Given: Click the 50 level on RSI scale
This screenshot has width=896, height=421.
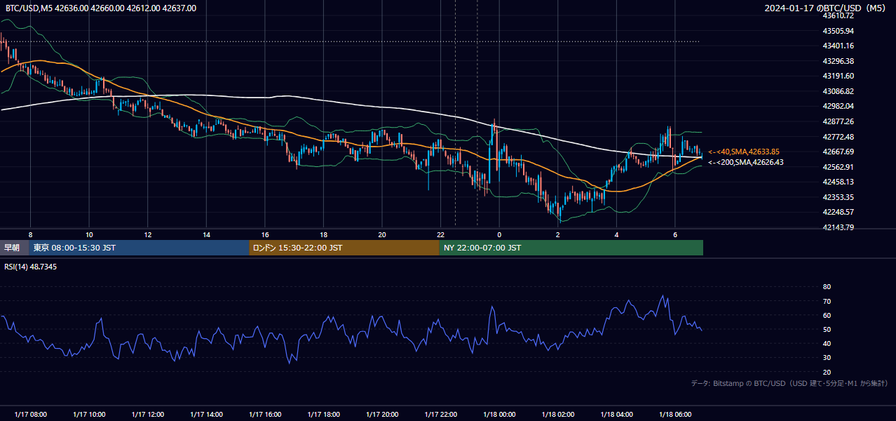Looking at the screenshot, I should 827,329.
